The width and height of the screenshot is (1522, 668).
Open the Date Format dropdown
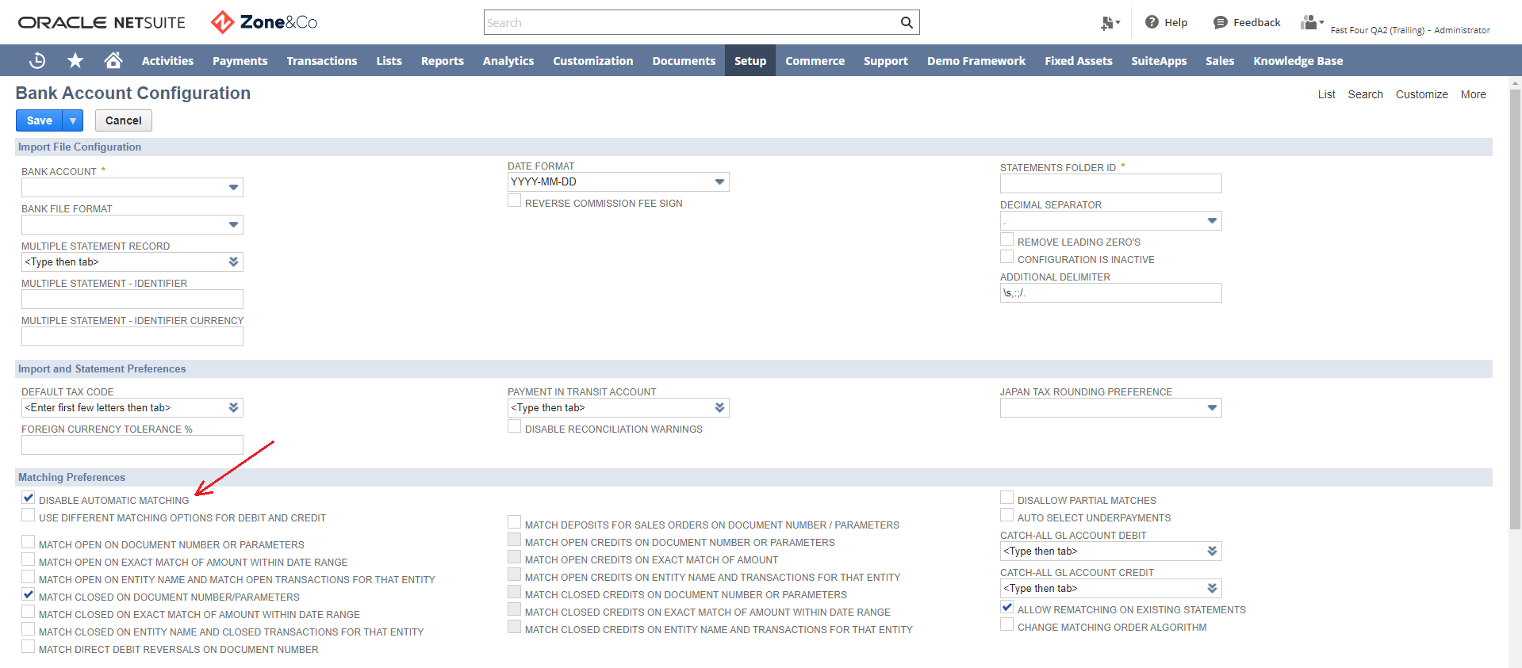[719, 182]
